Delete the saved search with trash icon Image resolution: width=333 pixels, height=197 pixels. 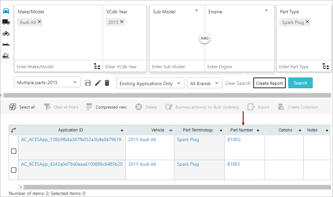click(x=107, y=83)
